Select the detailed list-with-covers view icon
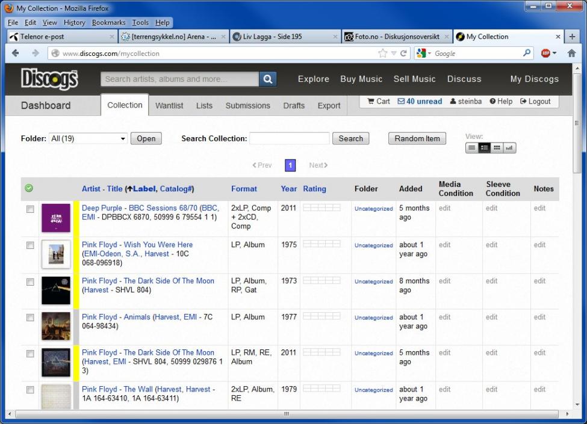Image resolution: width=587 pixels, height=424 pixels. 485,148
